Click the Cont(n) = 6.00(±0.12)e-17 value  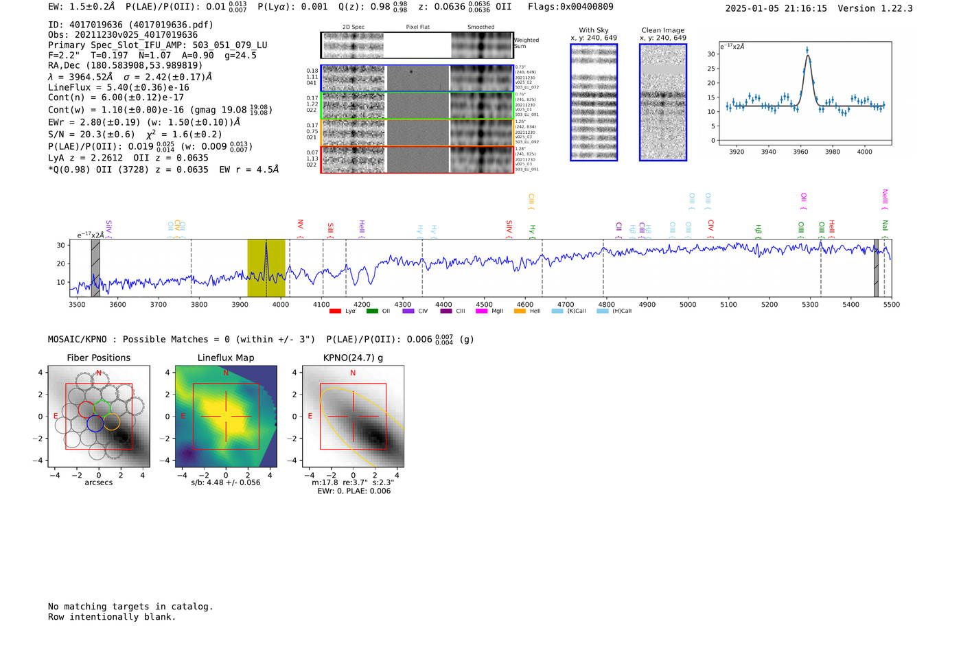pyautogui.click(x=116, y=98)
